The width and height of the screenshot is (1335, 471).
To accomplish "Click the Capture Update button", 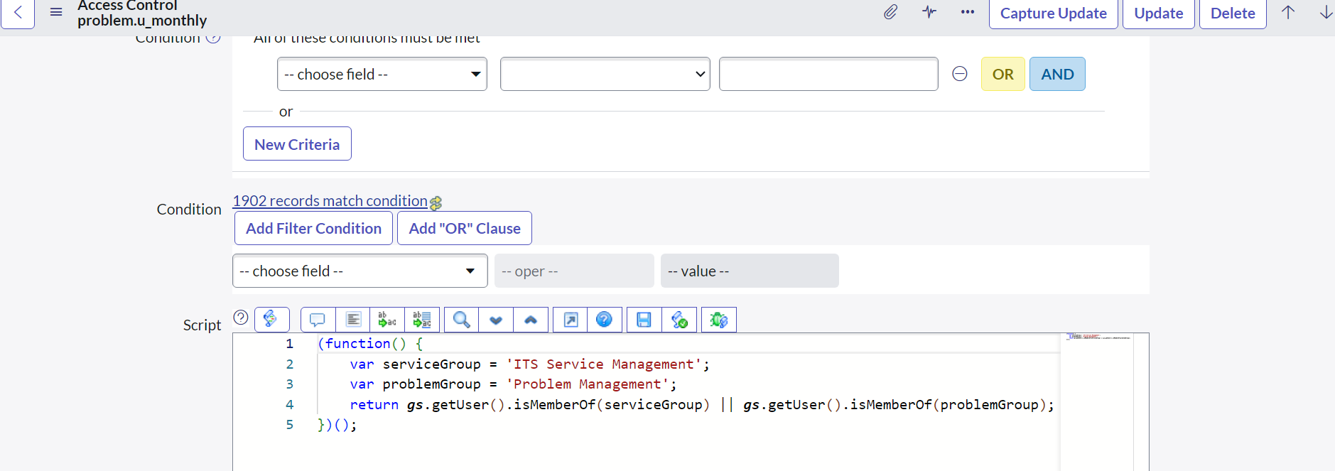I will coord(1054,13).
